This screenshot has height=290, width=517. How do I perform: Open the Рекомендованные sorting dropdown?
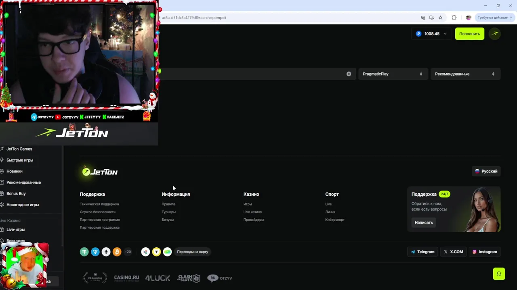[x=465, y=74]
